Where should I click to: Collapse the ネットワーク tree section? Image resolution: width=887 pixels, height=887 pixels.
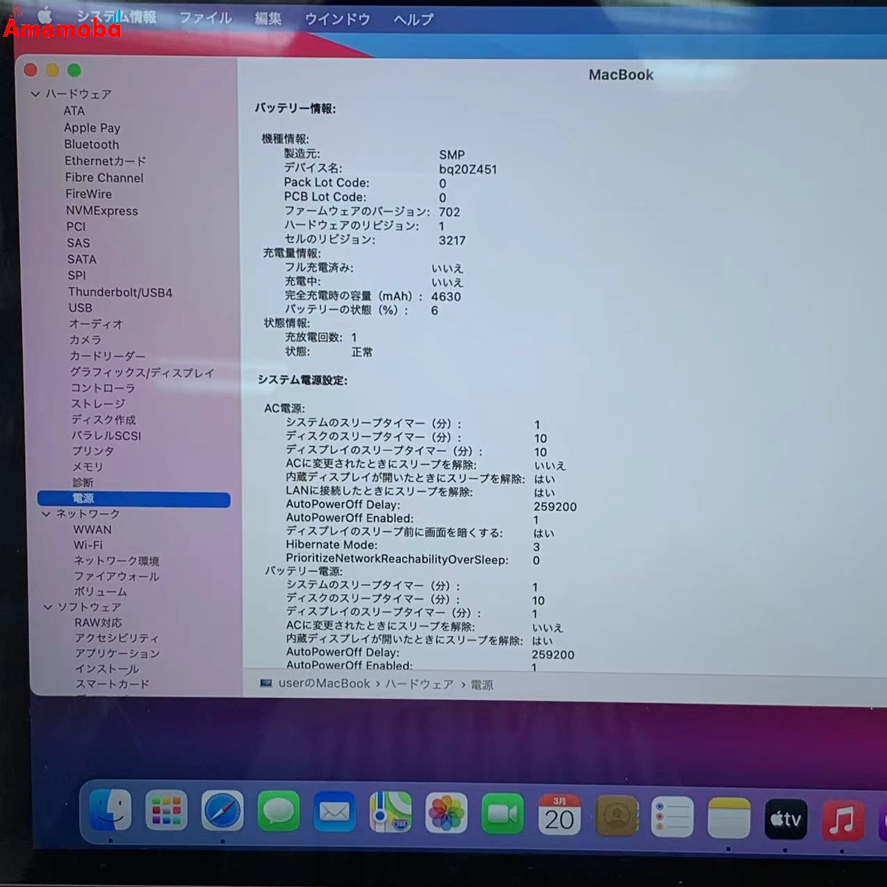(47, 514)
